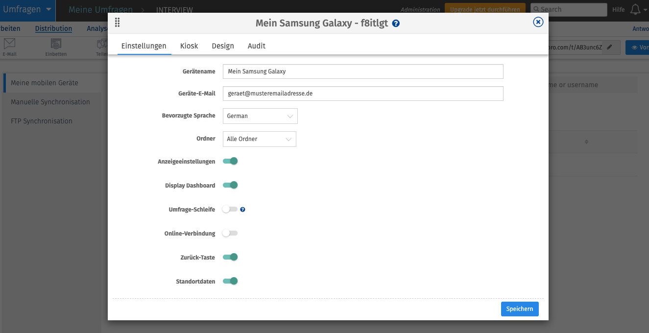The image size is (649, 333).
Task: Click the Geräte-E-Mail input field
Action: click(x=363, y=94)
